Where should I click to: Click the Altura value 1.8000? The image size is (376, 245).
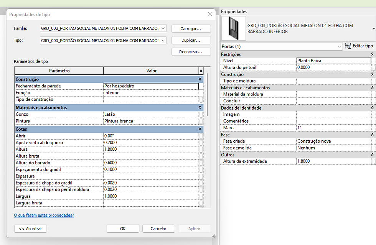[151, 150]
